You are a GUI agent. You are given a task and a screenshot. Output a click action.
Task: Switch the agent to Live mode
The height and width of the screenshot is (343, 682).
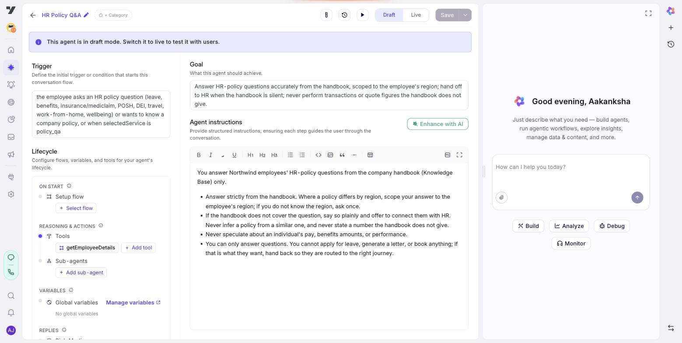pos(416,15)
